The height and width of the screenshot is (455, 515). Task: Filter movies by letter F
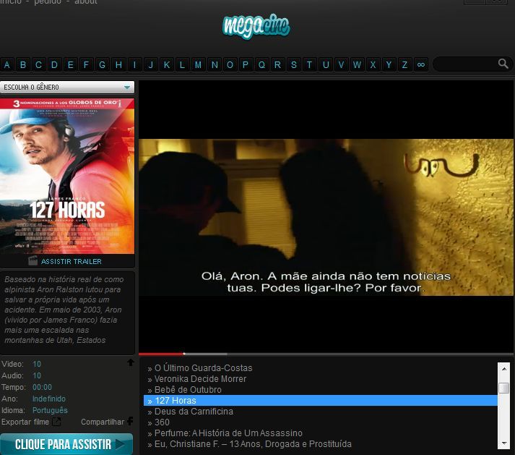[87, 64]
